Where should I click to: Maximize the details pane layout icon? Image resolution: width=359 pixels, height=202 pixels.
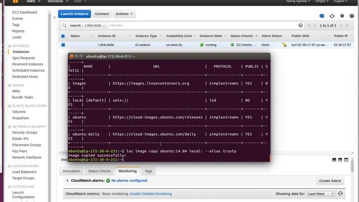[346, 159]
